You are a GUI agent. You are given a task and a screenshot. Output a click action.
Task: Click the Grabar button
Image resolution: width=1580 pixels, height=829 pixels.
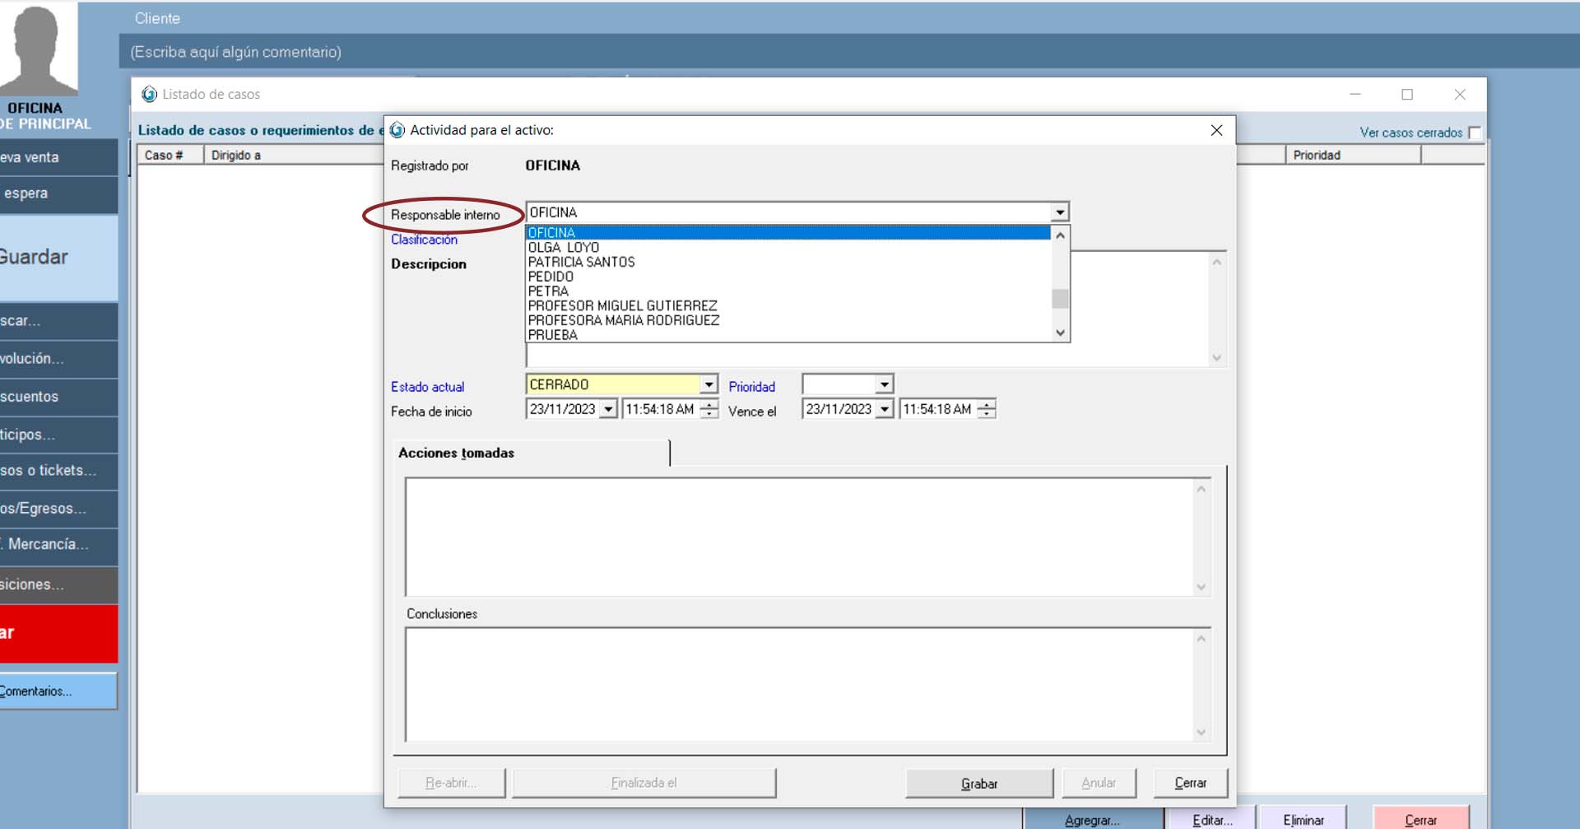pos(978,783)
